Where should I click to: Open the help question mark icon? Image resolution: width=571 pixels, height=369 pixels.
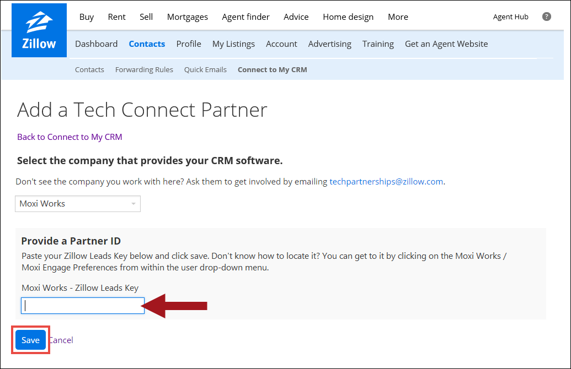pyautogui.click(x=547, y=17)
